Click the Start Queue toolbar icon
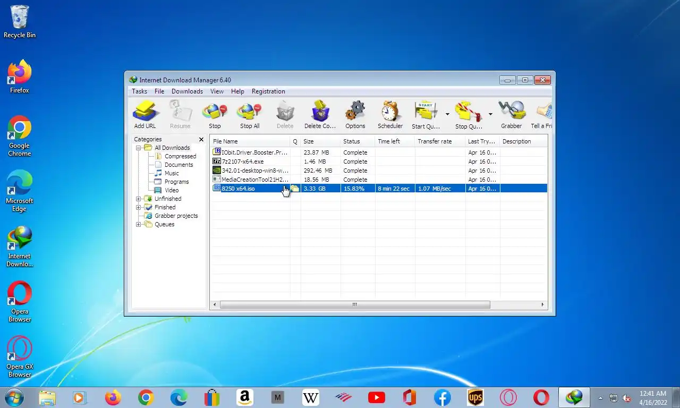The height and width of the screenshot is (408, 680). coord(426,115)
